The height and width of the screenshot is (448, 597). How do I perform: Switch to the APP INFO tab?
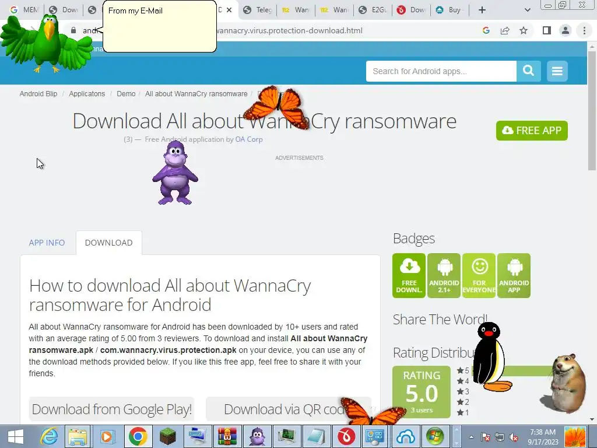tap(47, 243)
